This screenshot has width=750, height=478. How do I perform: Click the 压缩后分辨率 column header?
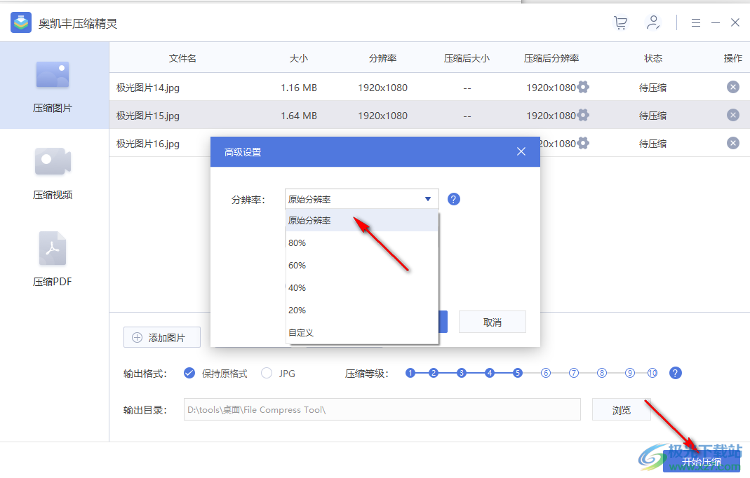pos(551,58)
